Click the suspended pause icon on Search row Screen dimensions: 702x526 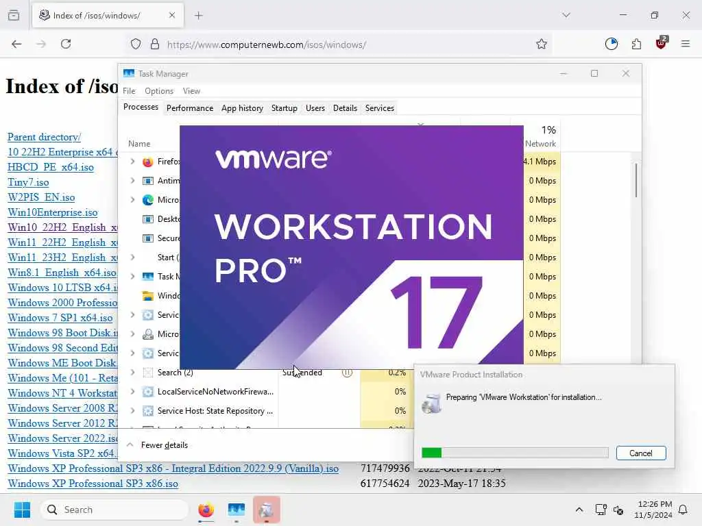point(347,373)
